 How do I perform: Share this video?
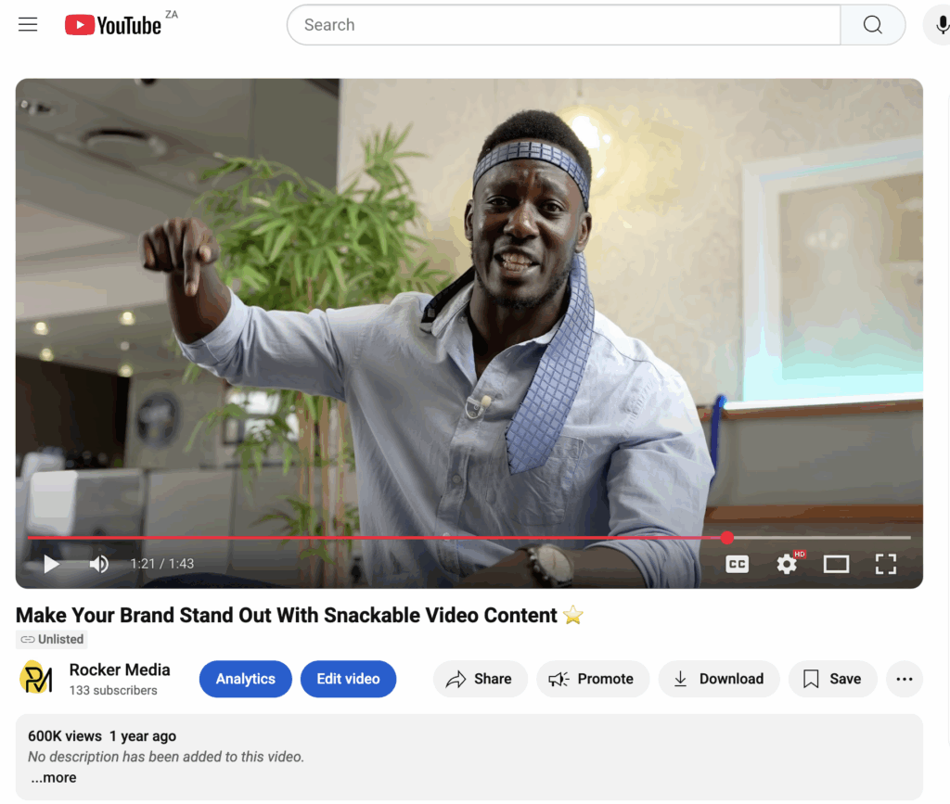(480, 679)
